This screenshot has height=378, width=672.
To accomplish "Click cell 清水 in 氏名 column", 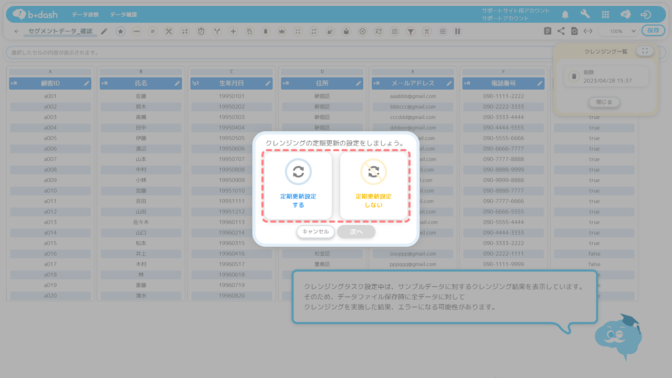I will pyautogui.click(x=141, y=296).
